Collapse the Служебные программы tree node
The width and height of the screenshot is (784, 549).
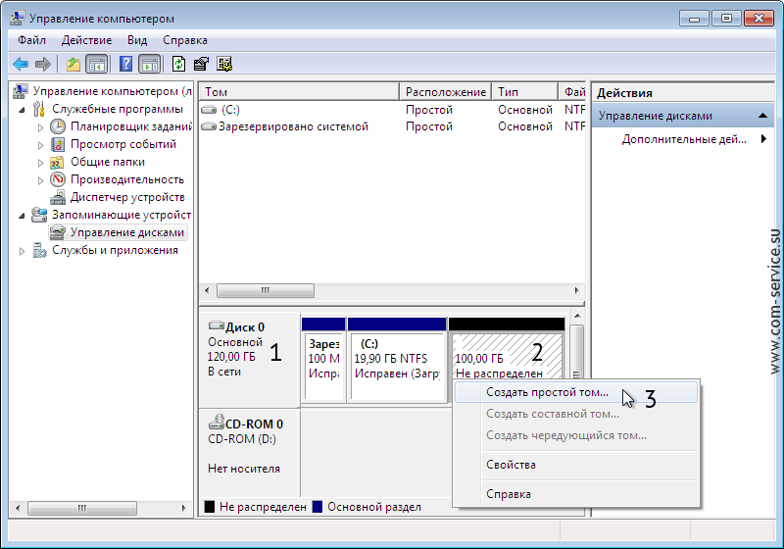(x=22, y=110)
